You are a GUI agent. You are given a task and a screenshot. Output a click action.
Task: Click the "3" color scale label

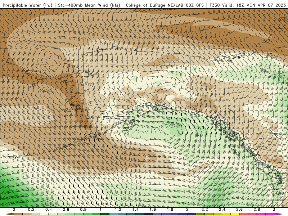274,210
